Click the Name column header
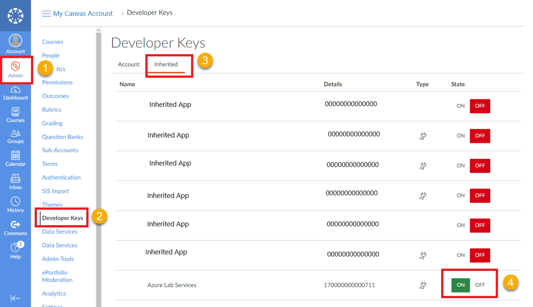Image resolution: width=533 pixels, height=307 pixels. click(127, 84)
